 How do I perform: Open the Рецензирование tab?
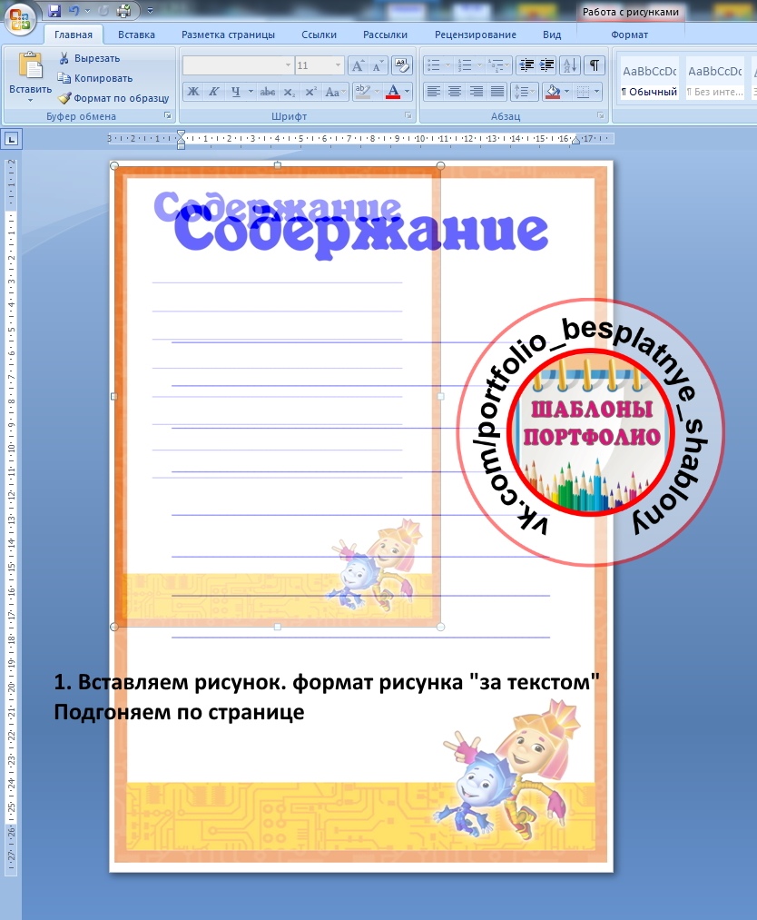[x=476, y=35]
